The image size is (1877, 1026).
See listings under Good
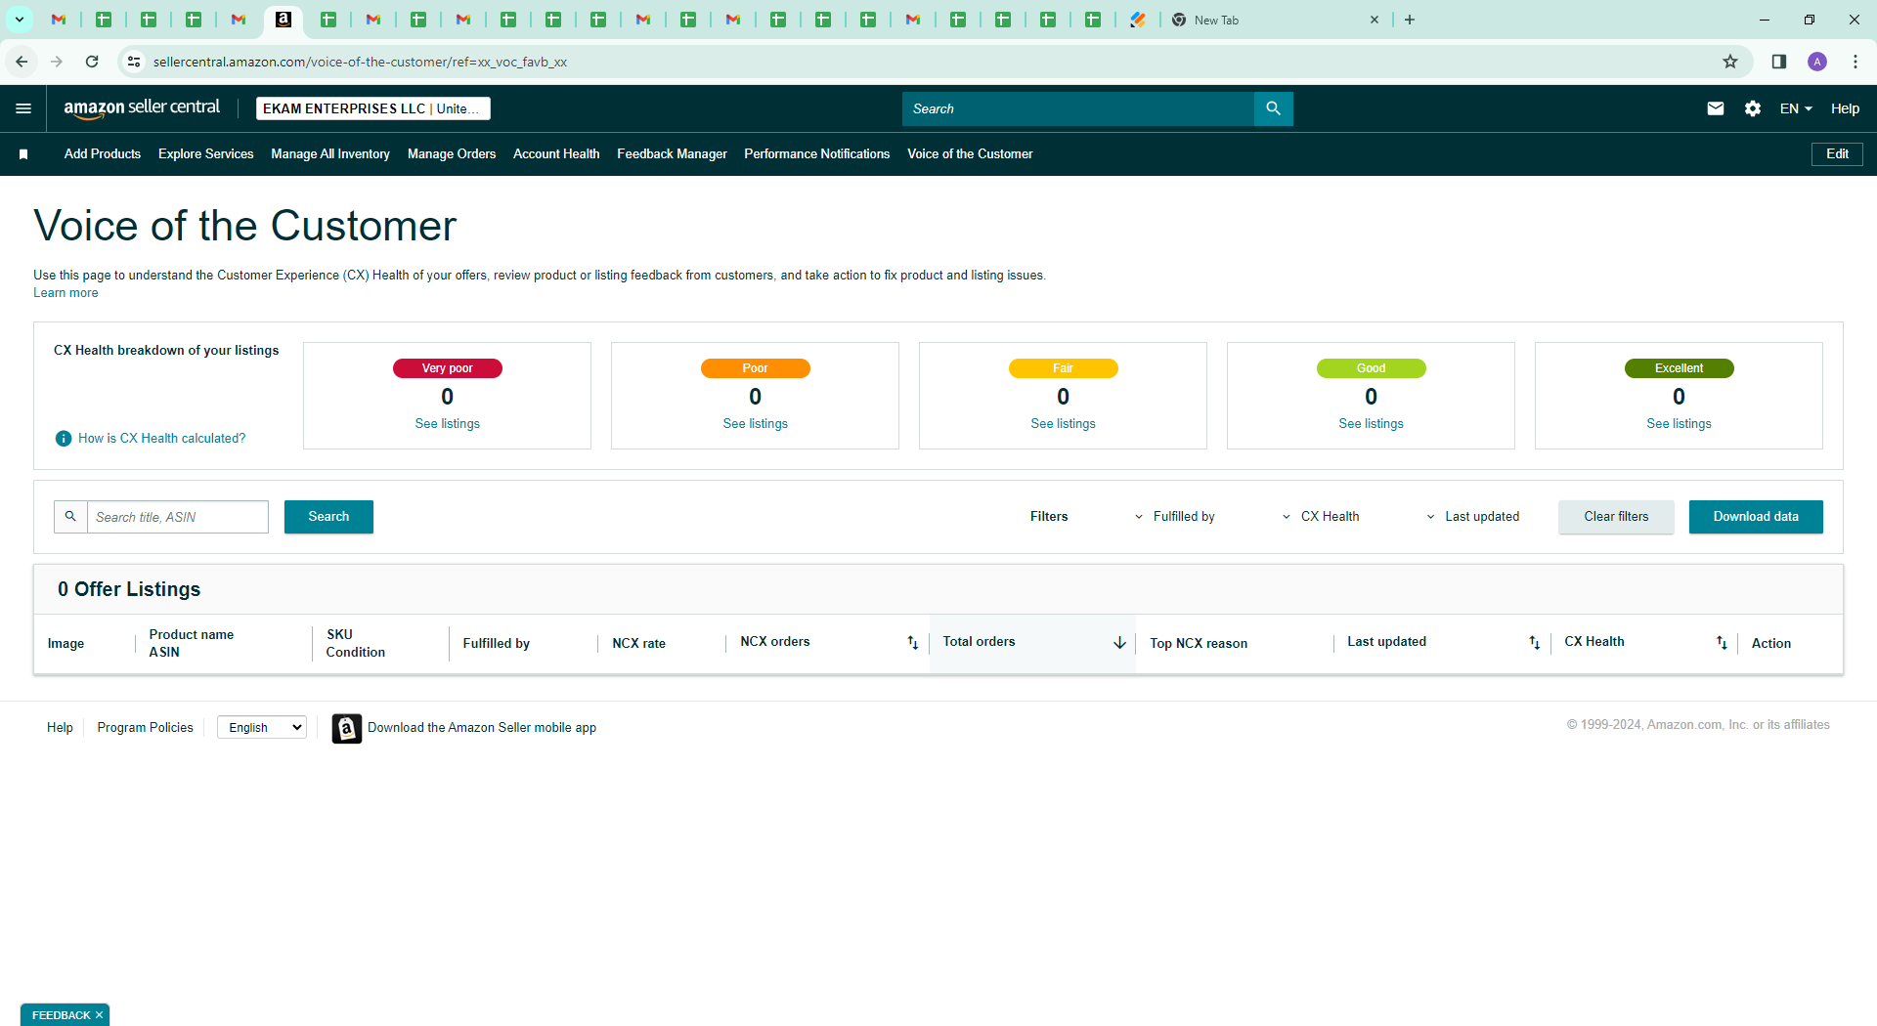tap(1372, 424)
